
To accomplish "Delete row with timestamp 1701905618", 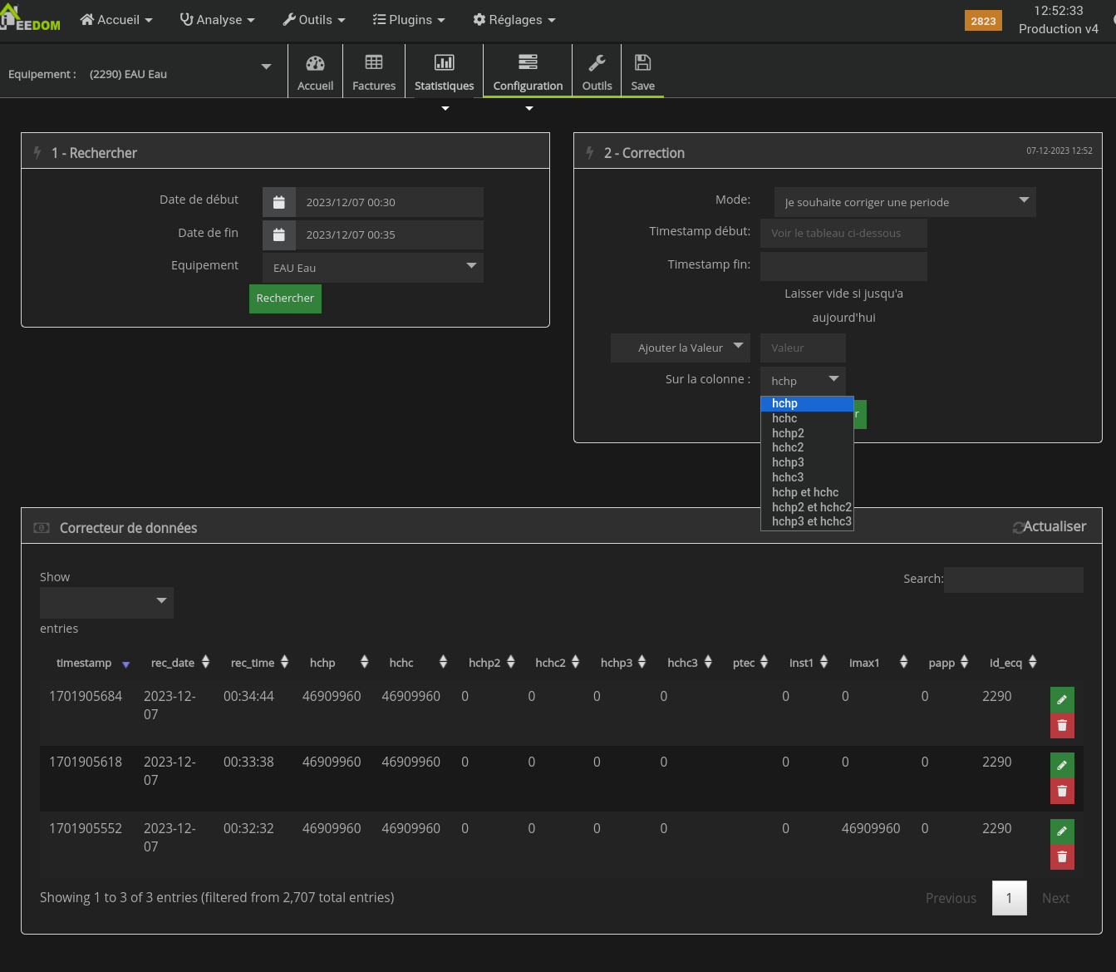I will tap(1062, 791).
